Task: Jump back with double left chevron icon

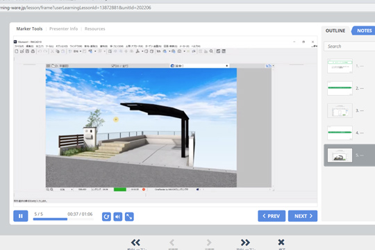Action: tap(135, 242)
